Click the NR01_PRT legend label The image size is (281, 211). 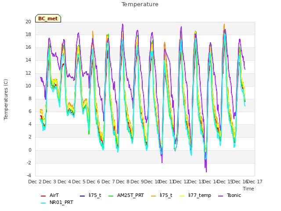coord(61,203)
